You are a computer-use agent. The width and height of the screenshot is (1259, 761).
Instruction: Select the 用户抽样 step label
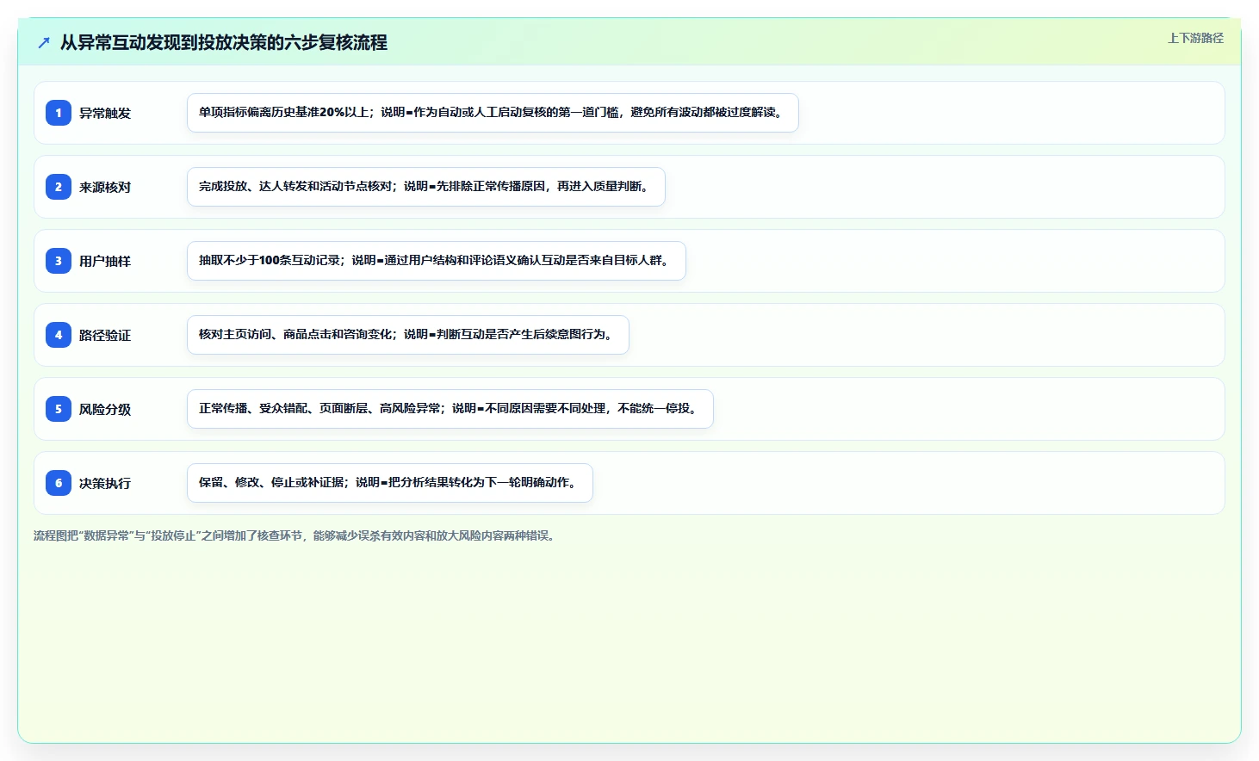[105, 261]
